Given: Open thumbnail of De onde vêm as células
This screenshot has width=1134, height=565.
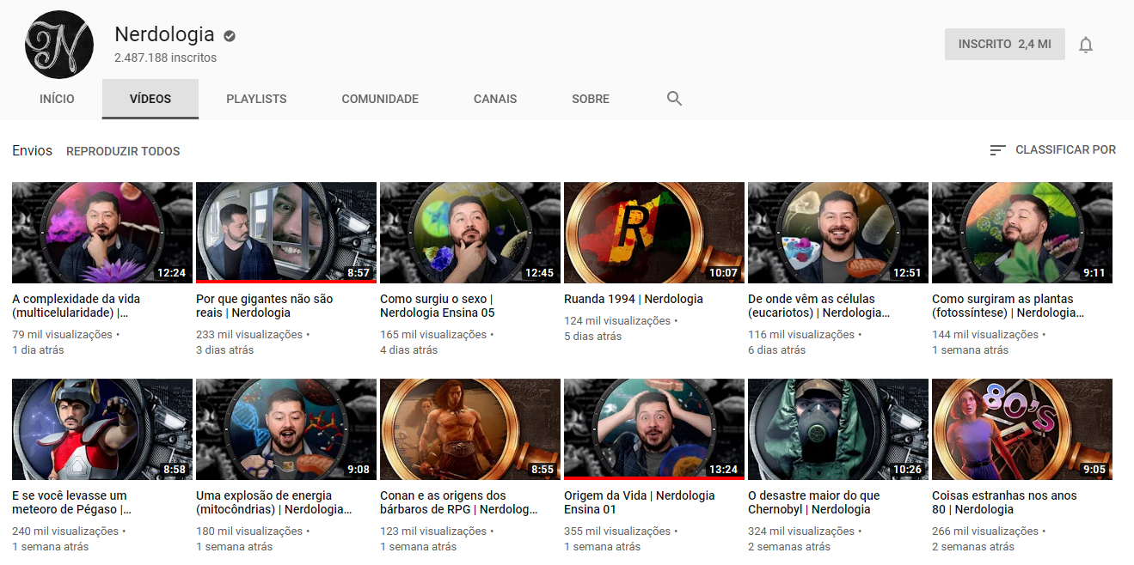Looking at the screenshot, I should coord(838,233).
